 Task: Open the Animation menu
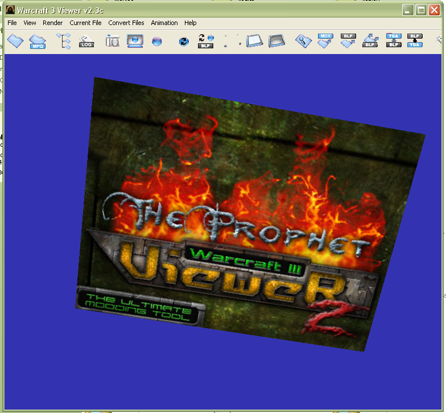pos(164,23)
